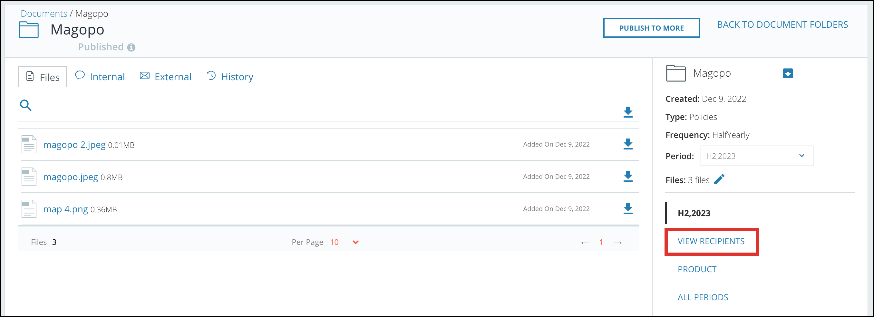Download the magopo.jpeg file
874x317 pixels.
click(x=628, y=176)
